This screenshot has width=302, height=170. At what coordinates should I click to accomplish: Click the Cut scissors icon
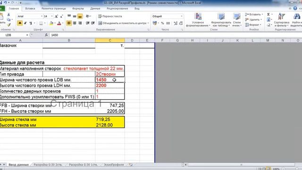8,15
